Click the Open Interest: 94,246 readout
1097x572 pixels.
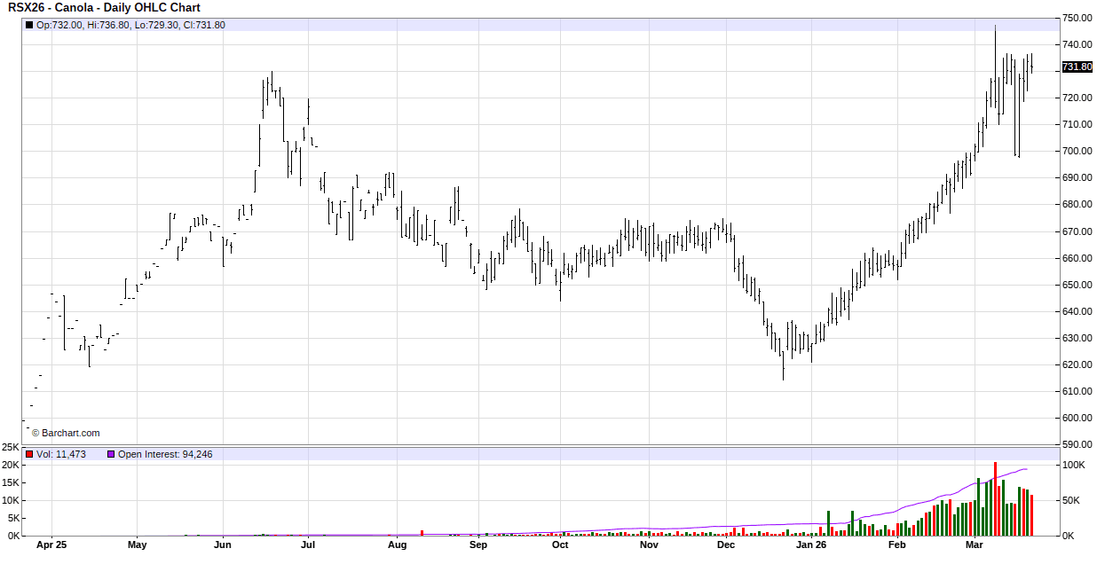tap(165, 454)
